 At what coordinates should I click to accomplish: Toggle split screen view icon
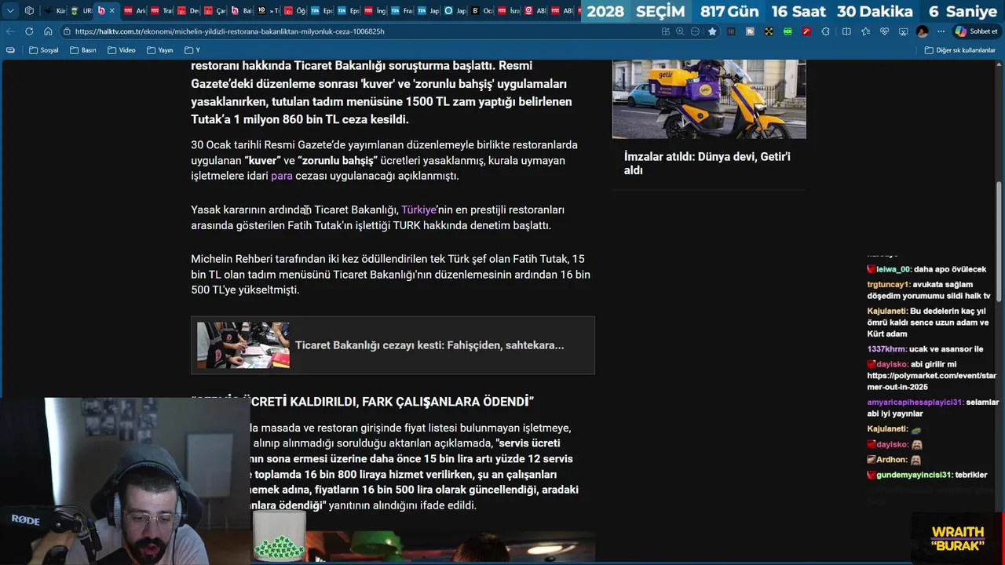[x=846, y=31]
